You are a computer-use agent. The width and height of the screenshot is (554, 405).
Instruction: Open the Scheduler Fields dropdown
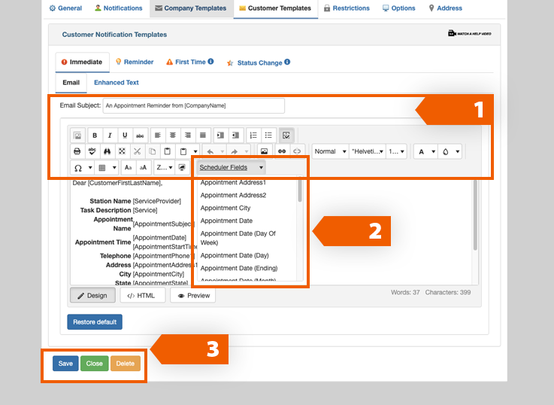[x=232, y=167]
